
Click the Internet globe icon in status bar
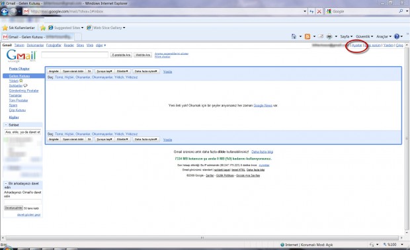click(x=282, y=245)
